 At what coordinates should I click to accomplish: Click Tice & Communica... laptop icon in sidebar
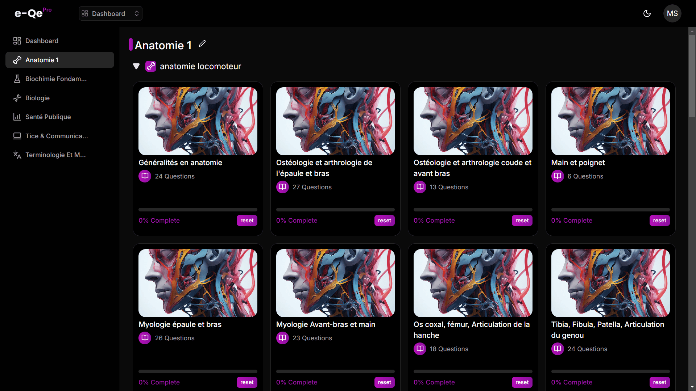point(17,136)
